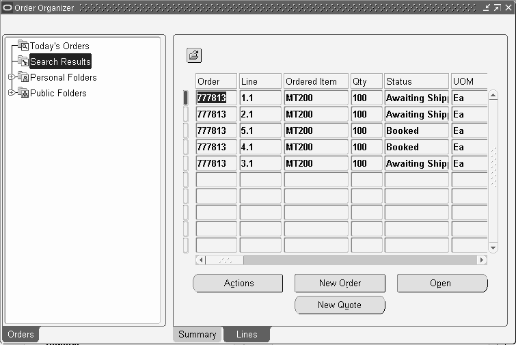Viewport: 516px width, 345px height.
Task: Click the Search Results folder icon
Action: [x=23, y=61]
